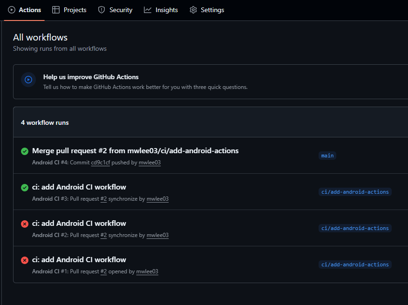Open 'Help us improve GitHub Actions' survey
The image size is (408, 305).
91,77
